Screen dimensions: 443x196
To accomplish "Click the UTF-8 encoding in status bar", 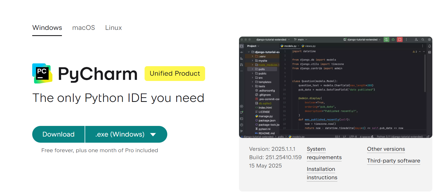I will (353, 137).
